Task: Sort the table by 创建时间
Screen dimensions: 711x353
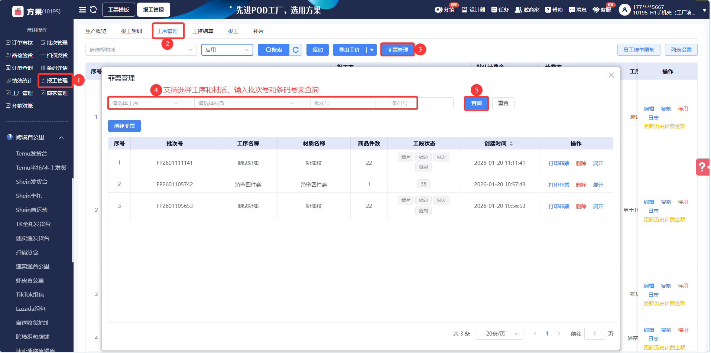Action: click(511, 144)
